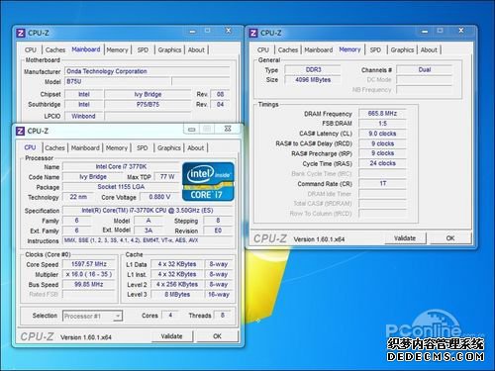The height and width of the screenshot is (371, 495).
Task: Click the P75/B75 southbridge value
Action: (x=148, y=105)
